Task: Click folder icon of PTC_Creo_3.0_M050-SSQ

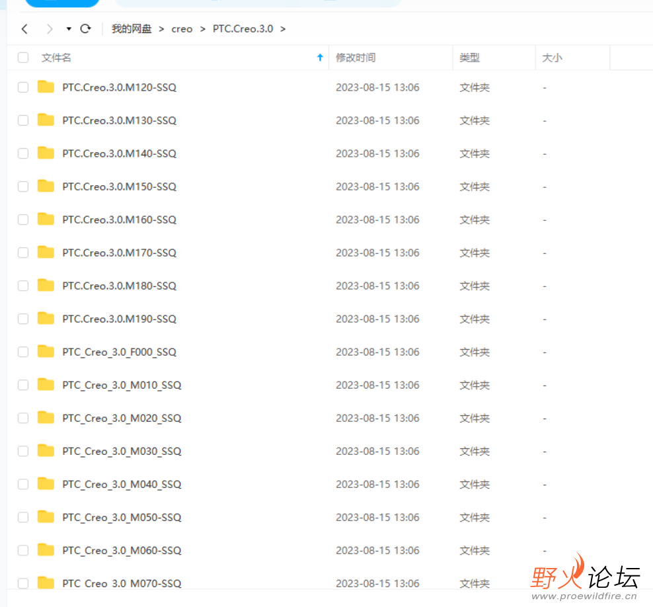Action: (46, 516)
